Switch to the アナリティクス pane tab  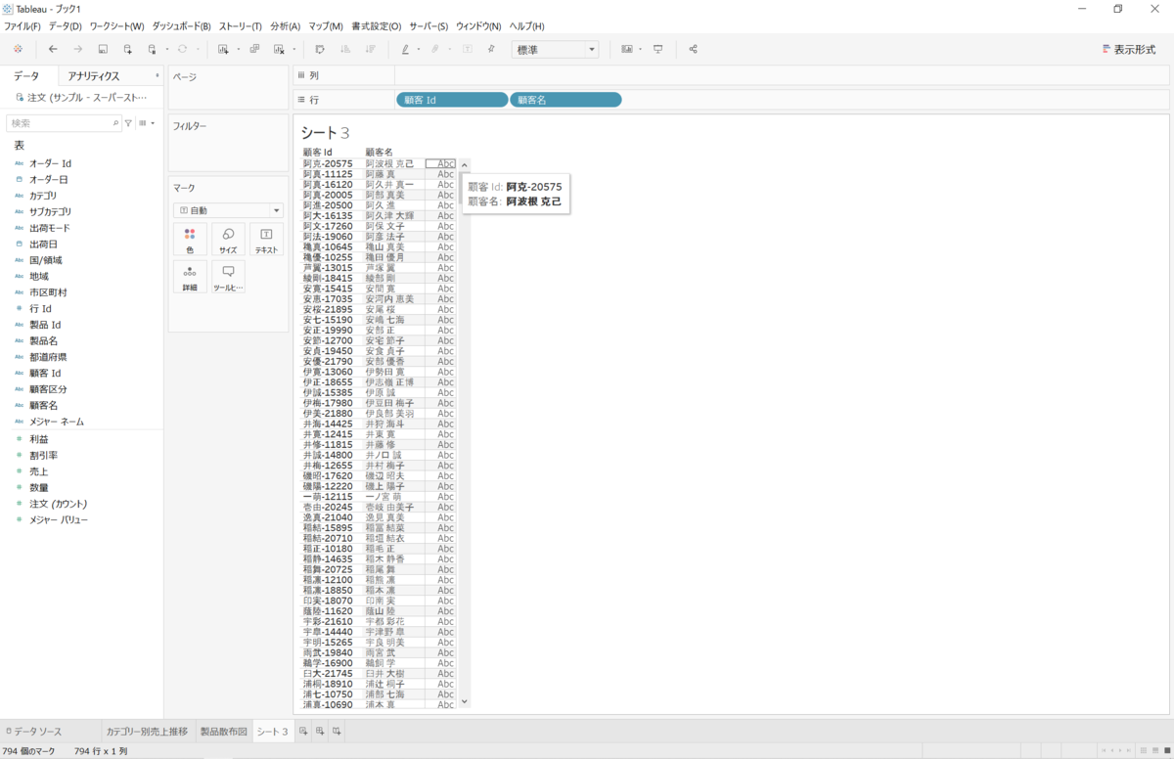coord(94,76)
